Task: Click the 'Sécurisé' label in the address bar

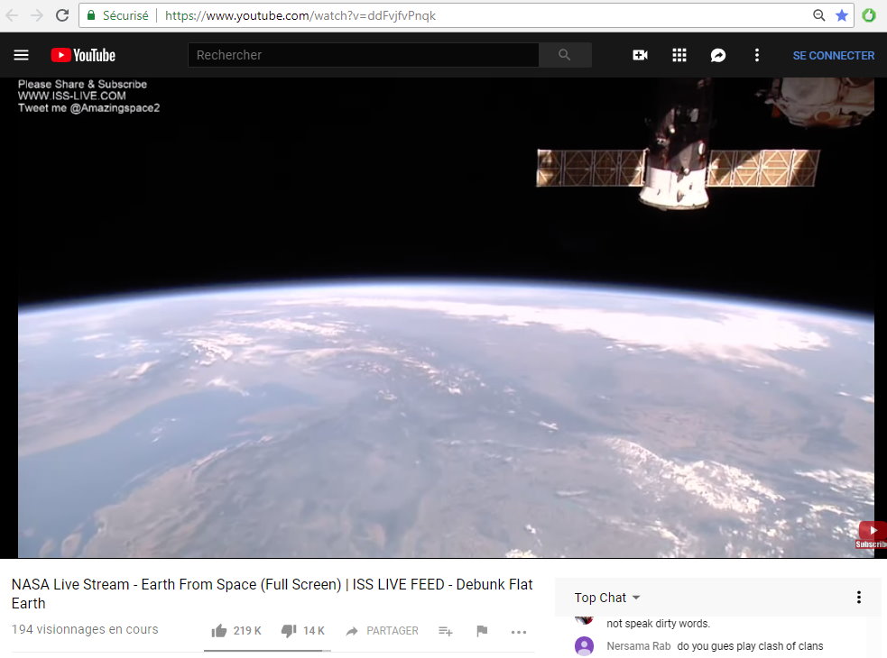Action: (x=125, y=15)
